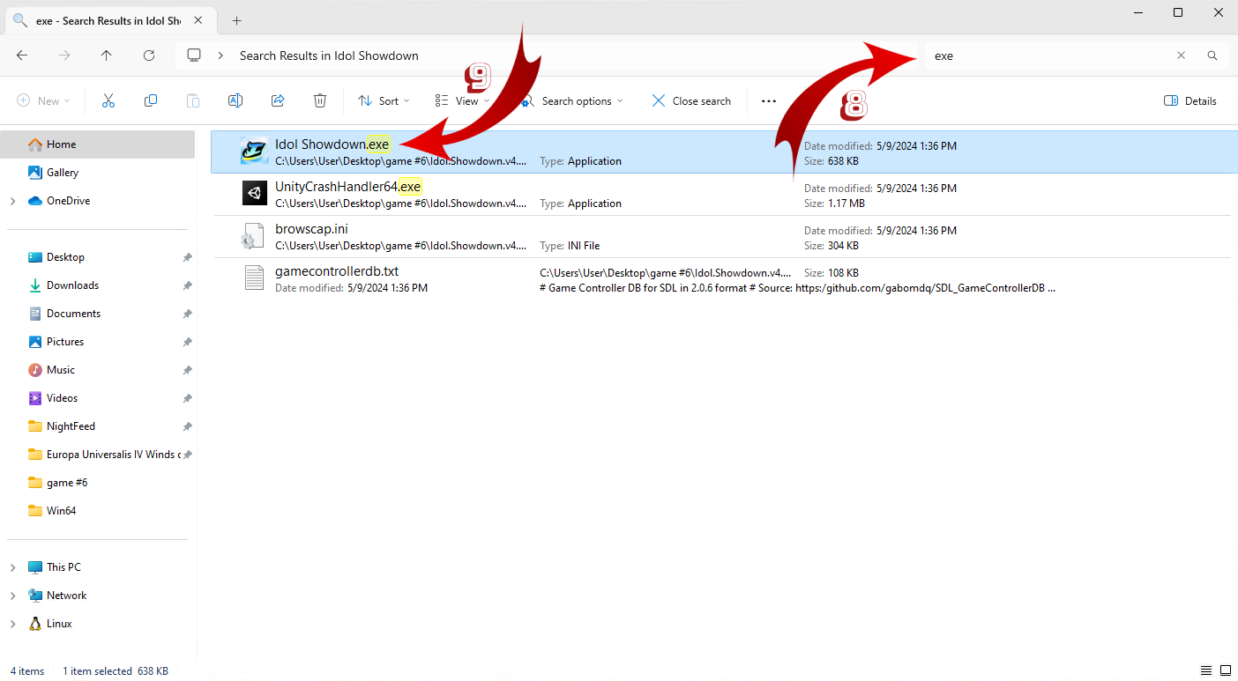Click the 4 items status text
The height and width of the screenshot is (681, 1238).
point(27,671)
